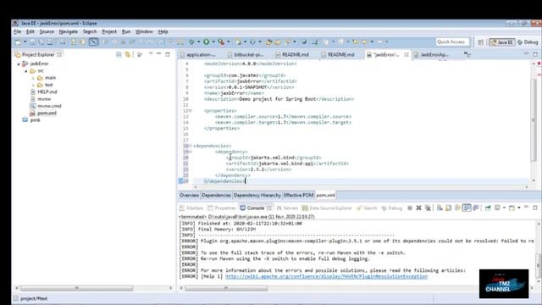
Task: Switch to the Servers view tab
Action: [287, 208]
